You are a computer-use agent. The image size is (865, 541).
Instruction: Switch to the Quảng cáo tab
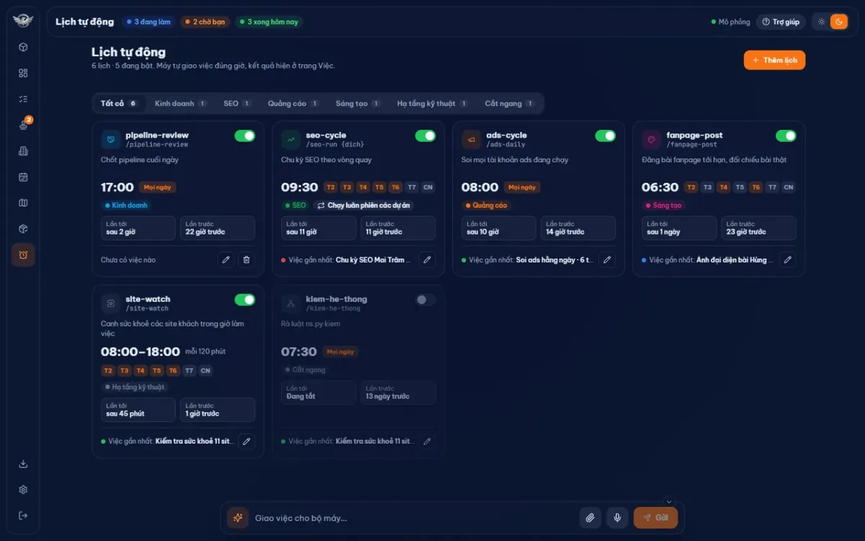[x=293, y=103]
